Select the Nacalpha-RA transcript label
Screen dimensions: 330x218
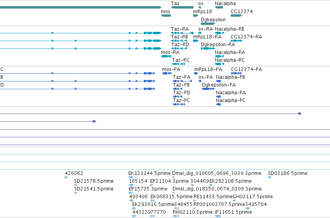[x=230, y=52]
